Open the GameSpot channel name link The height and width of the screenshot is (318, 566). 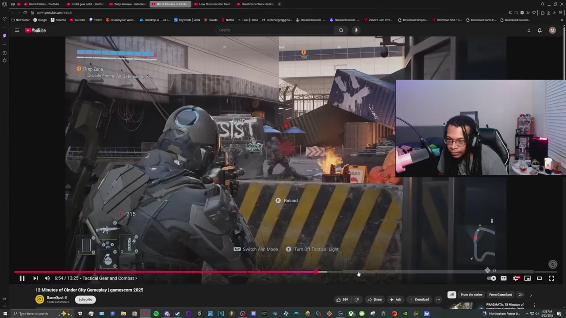55,298
